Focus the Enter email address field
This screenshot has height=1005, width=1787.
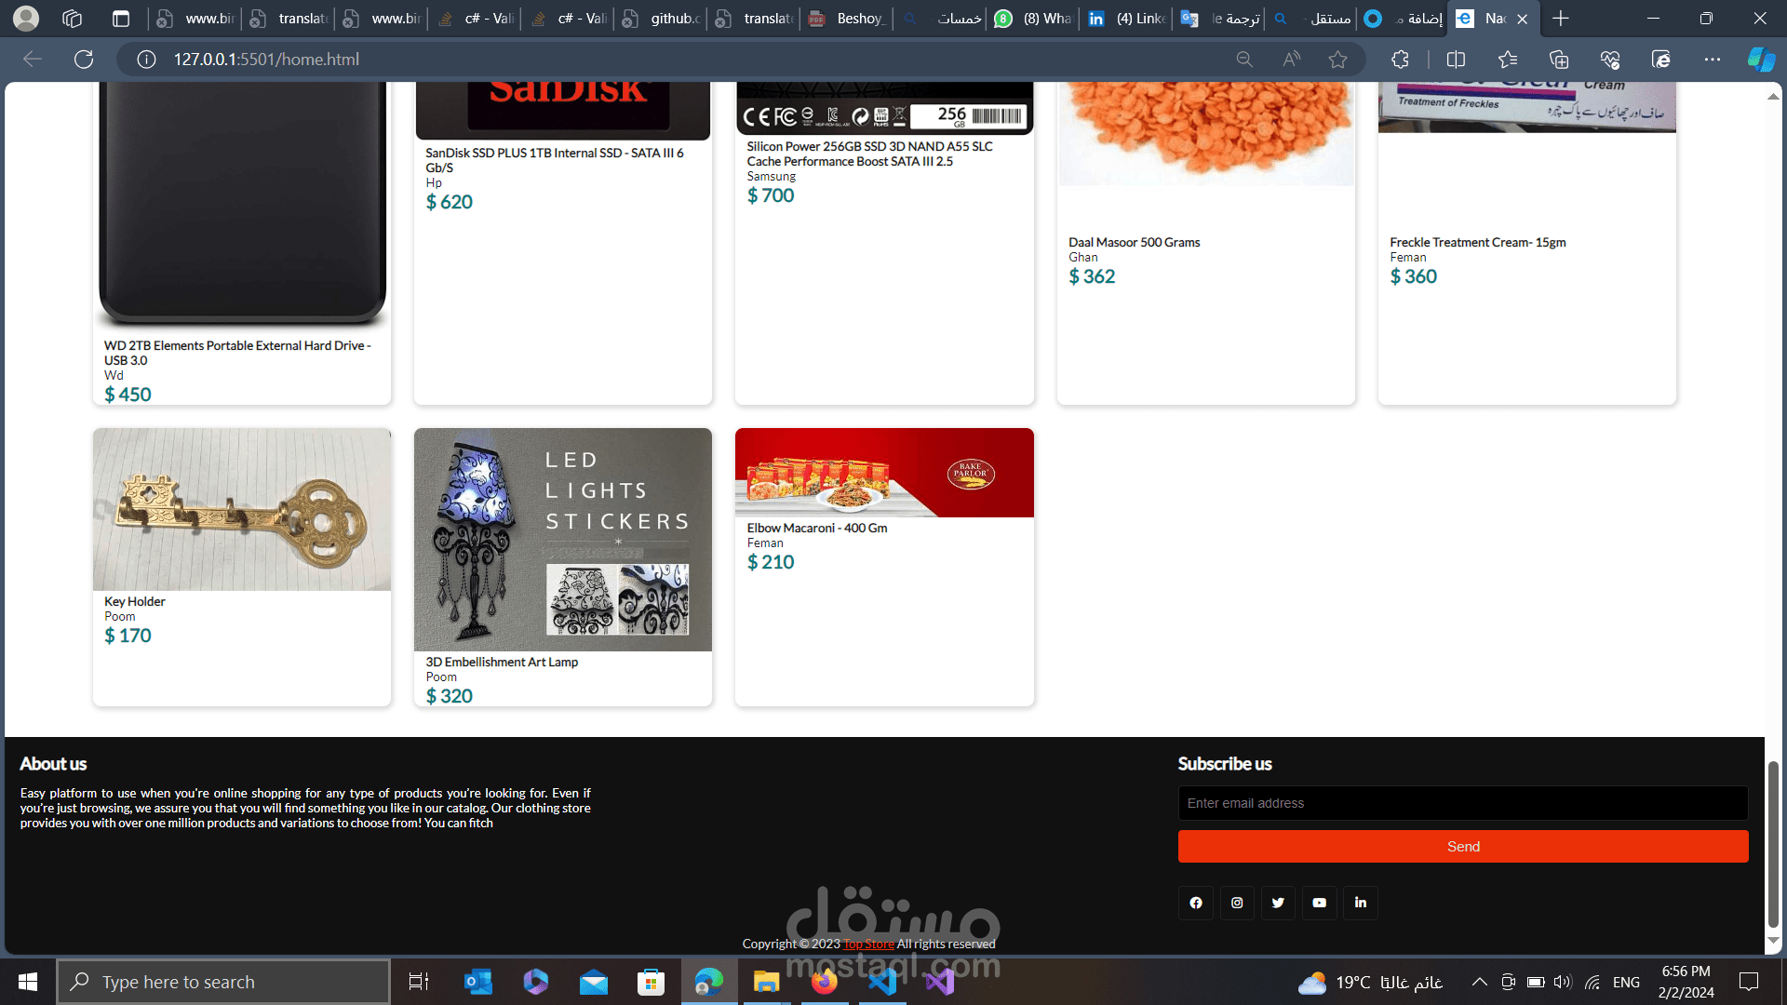(1462, 803)
